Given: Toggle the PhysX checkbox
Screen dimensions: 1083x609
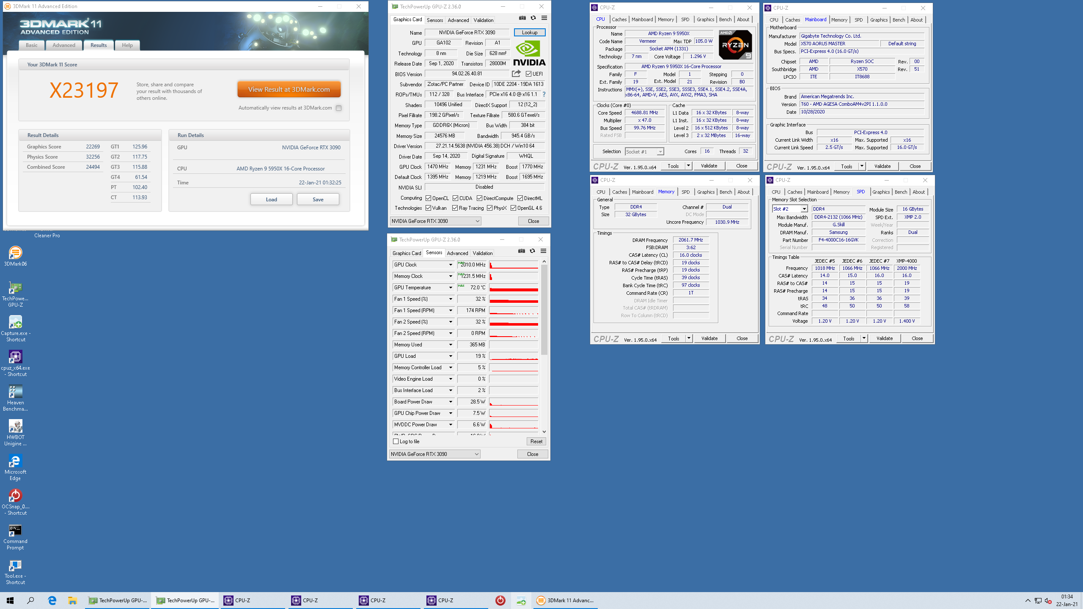Looking at the screenshot, I should [489, 208].
